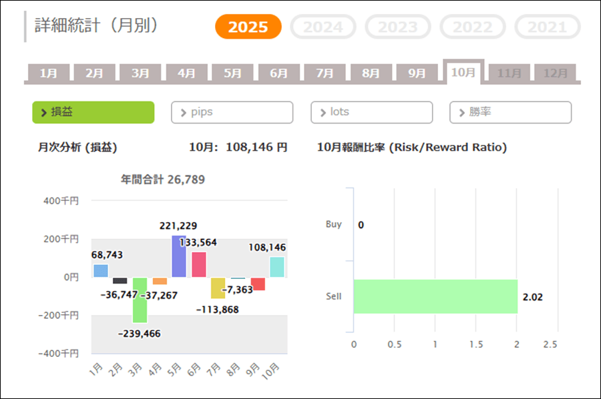Click the cyan October profit bar

tap(277, 267)
